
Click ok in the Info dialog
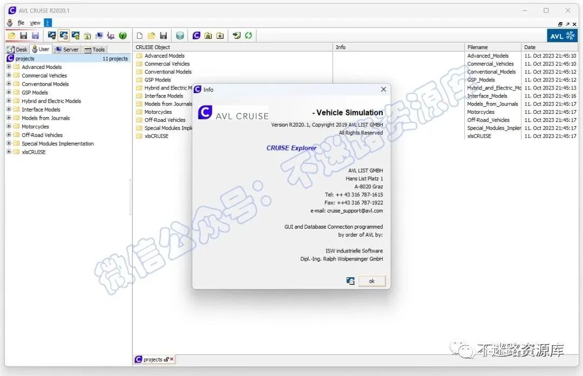coord(371,281)
